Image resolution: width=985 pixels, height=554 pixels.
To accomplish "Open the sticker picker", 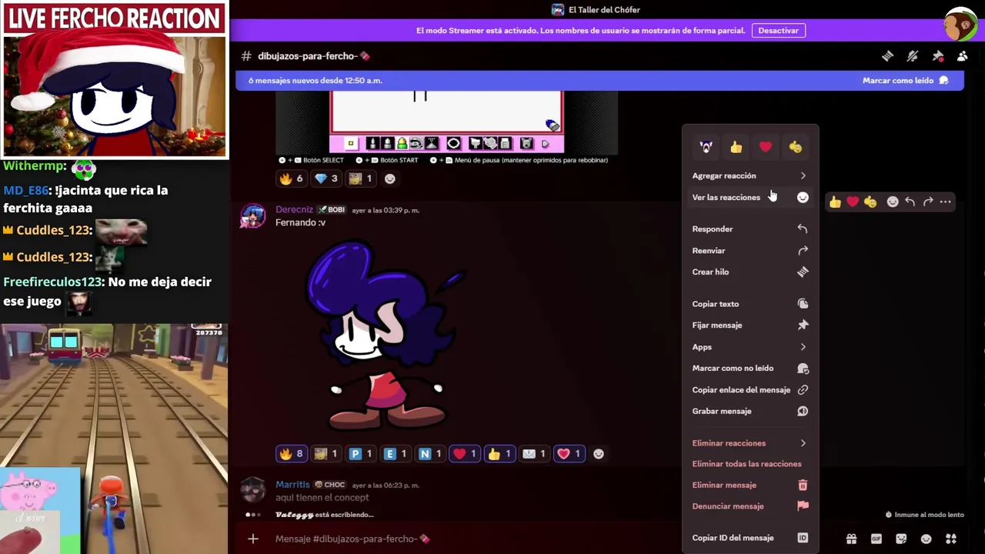I will (x=901, y=539).
